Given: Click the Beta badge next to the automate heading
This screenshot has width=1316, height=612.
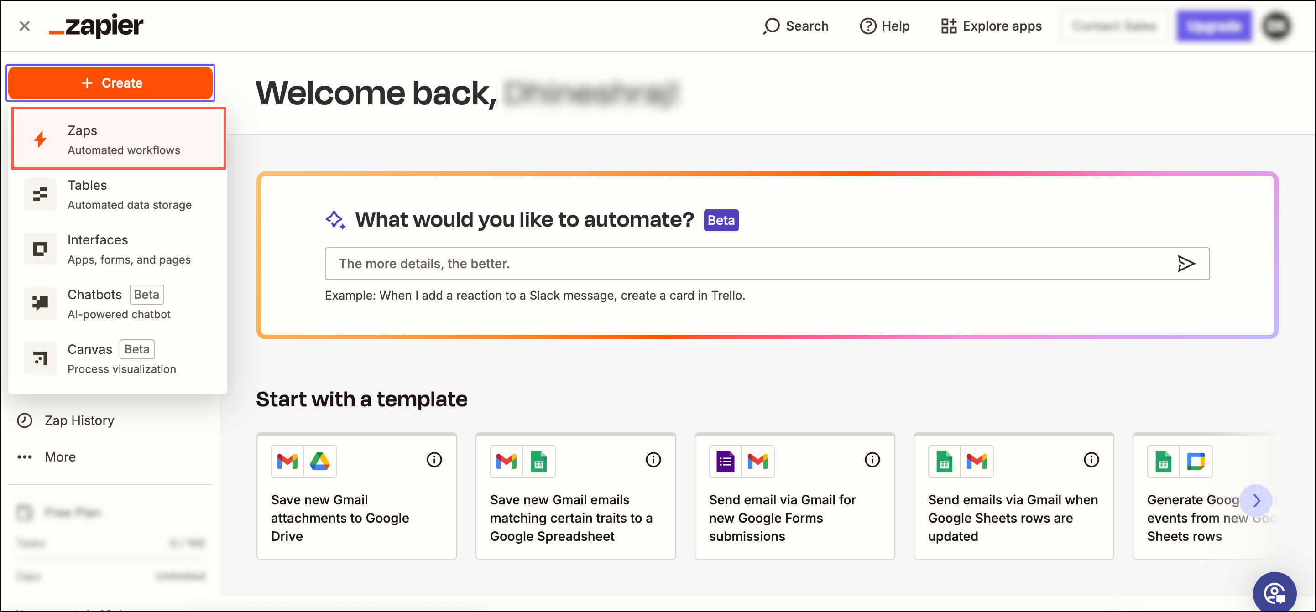Looking at the screenshot, I should (721, 220).
